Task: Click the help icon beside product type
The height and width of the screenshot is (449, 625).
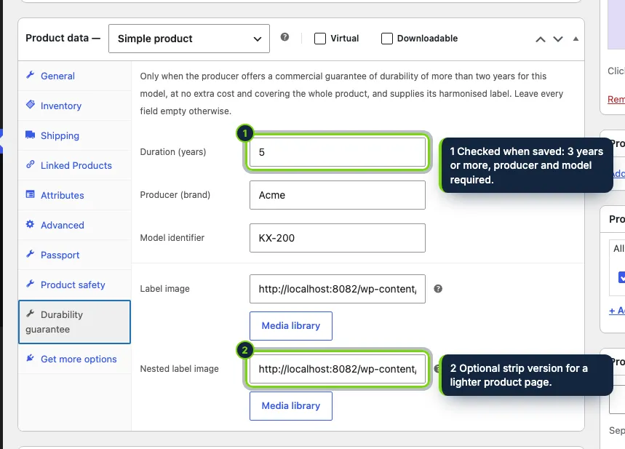Action: (284, 37)
